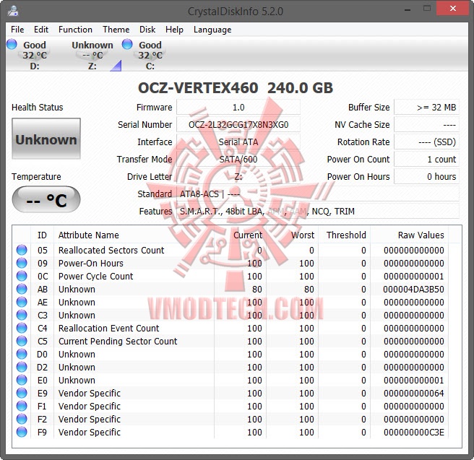Click the Firmware value field 1.0
The image size is (474, 460).
(x=238, y=107)
